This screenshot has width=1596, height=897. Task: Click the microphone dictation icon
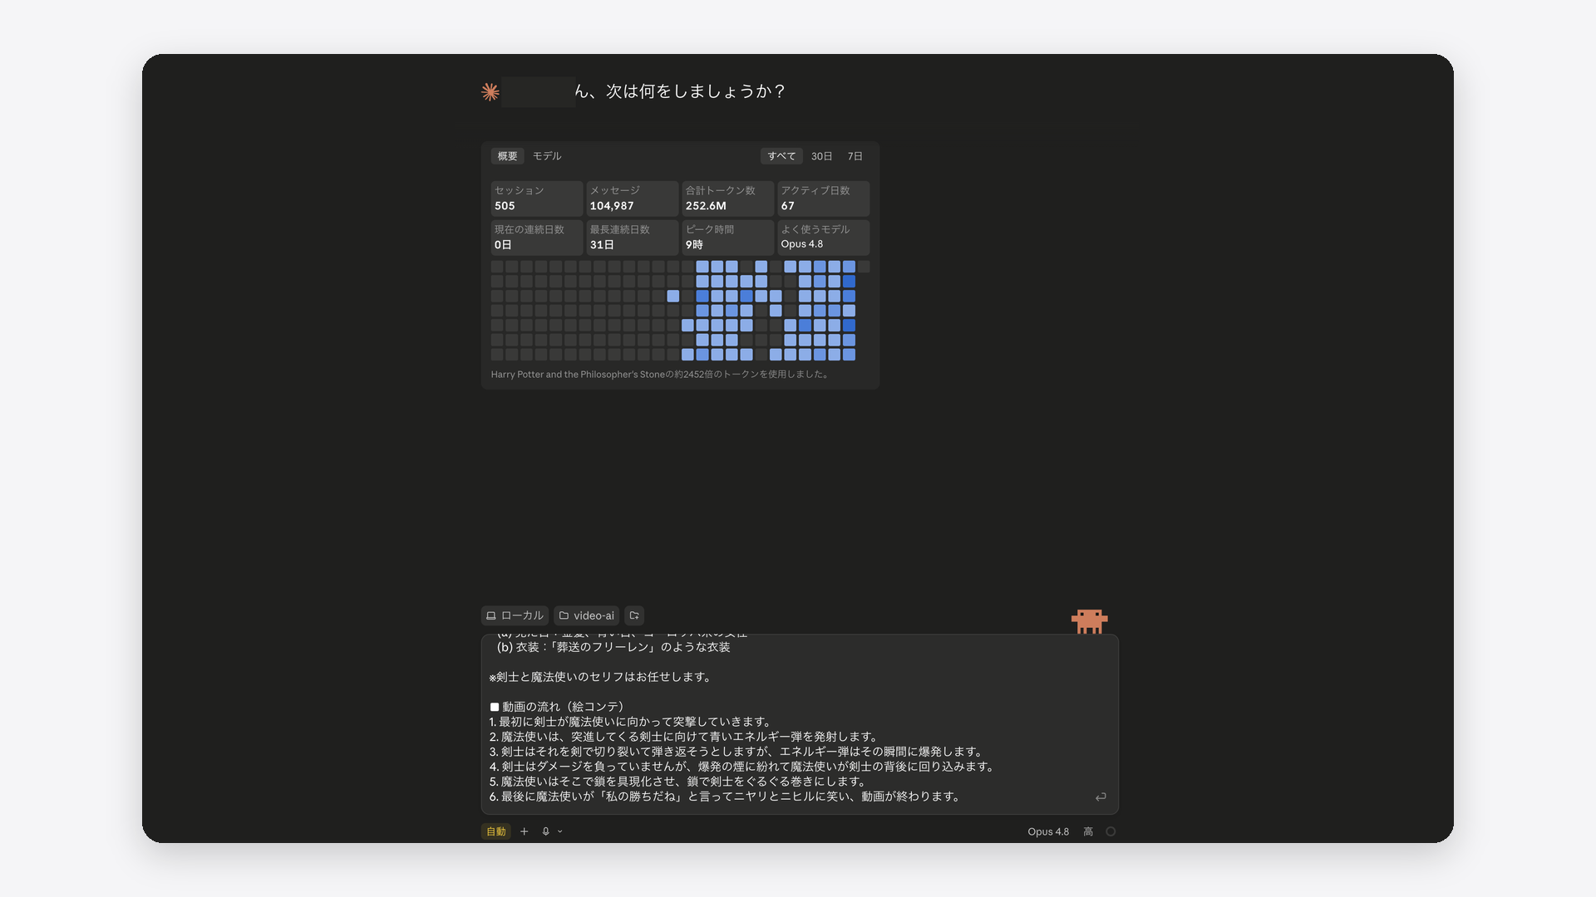(x=546, y=831)
